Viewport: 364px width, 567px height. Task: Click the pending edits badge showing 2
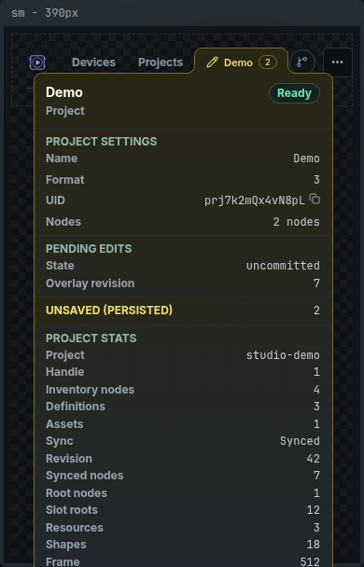click(x=267, y=62)
